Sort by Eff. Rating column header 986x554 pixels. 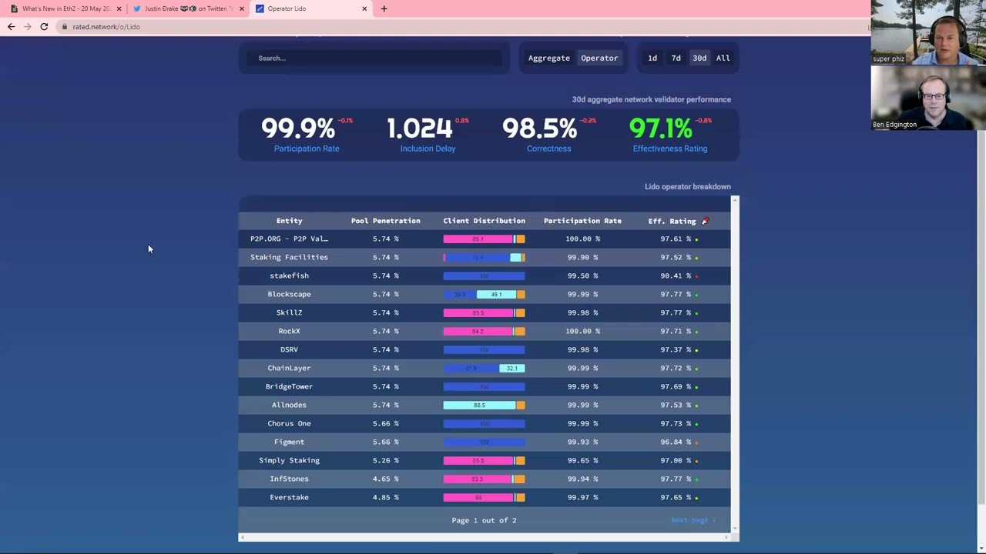click(x=672, y=221)
